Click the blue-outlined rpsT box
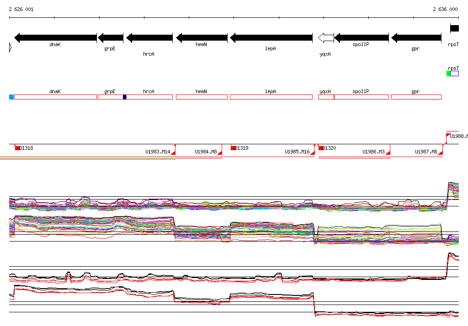The height and width of the screenshot is (326, 468). (x=455, y=74)
